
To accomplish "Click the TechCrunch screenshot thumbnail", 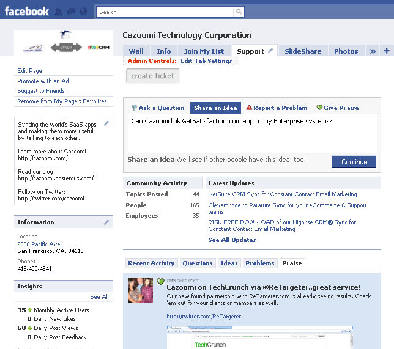I will click(260, 337).
